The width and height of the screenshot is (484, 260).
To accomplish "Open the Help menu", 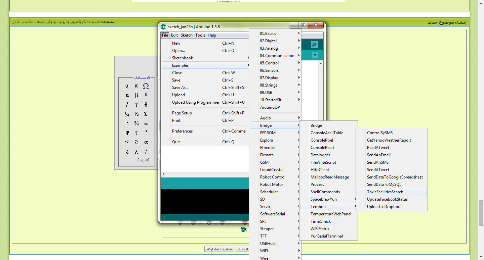I will (x=212, y=35).
